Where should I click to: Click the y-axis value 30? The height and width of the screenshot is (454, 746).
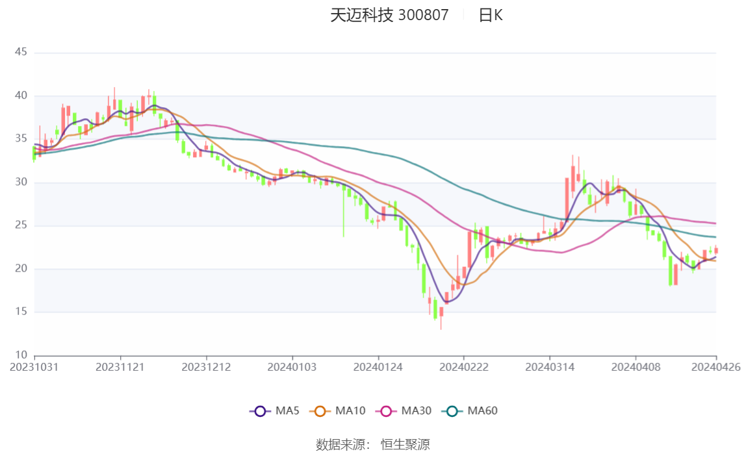21,182
